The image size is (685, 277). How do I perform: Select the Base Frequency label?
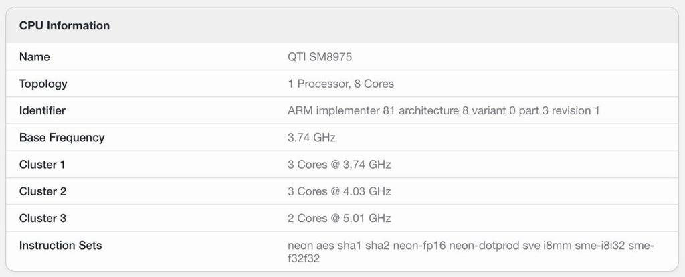click(62, 138)
